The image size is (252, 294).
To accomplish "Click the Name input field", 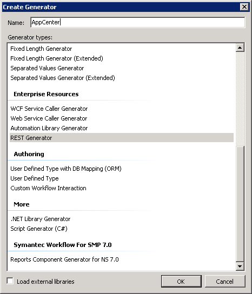I will (x=138, y=22).
